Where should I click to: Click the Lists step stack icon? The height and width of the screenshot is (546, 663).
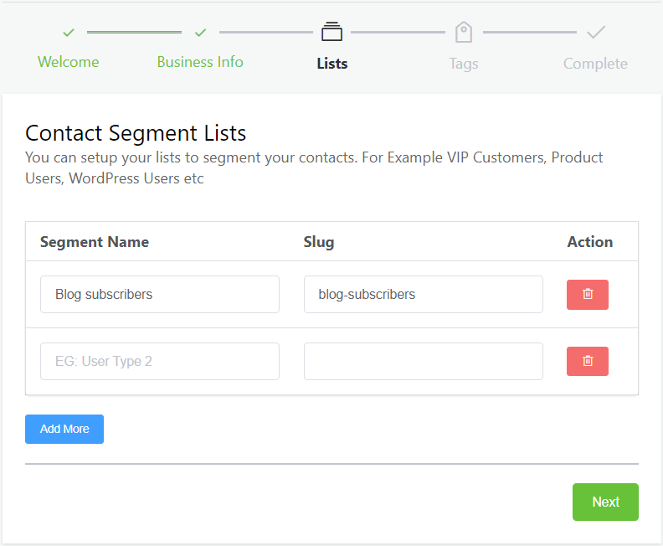pos(331,32)
